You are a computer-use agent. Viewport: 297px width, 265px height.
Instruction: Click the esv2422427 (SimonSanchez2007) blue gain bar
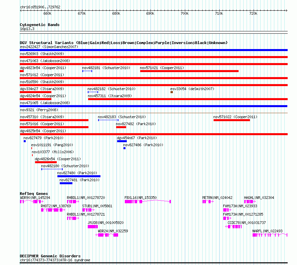coord(154,50)
